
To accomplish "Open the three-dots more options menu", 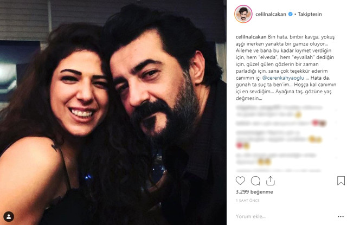I will (x=340, y=216).
